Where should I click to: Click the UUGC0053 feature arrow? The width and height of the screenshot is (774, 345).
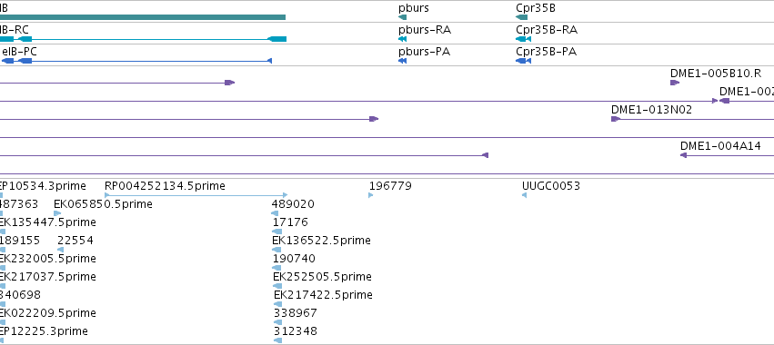click(524, 195)
